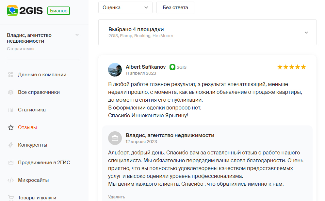Click the green Бизнес badge
The image size is (325, 201).
coord(59,11)
